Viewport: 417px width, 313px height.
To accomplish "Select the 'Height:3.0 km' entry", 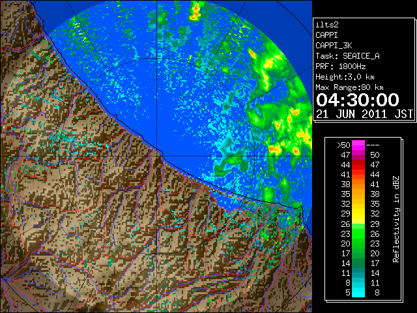I will (345, 77).
